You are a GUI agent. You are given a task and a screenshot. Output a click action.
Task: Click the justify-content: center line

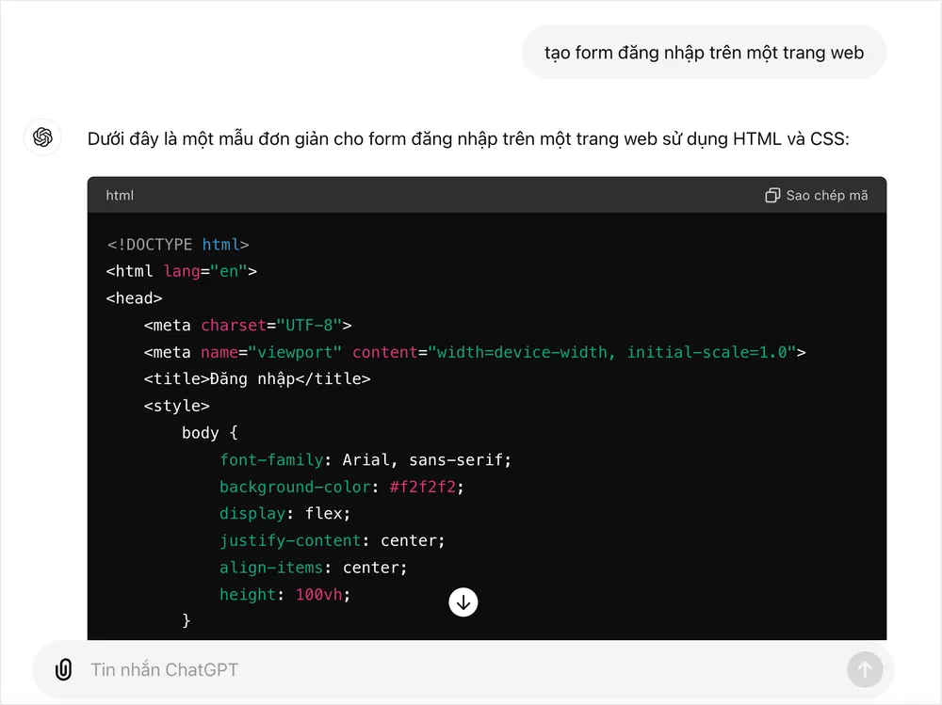(333, 540)
